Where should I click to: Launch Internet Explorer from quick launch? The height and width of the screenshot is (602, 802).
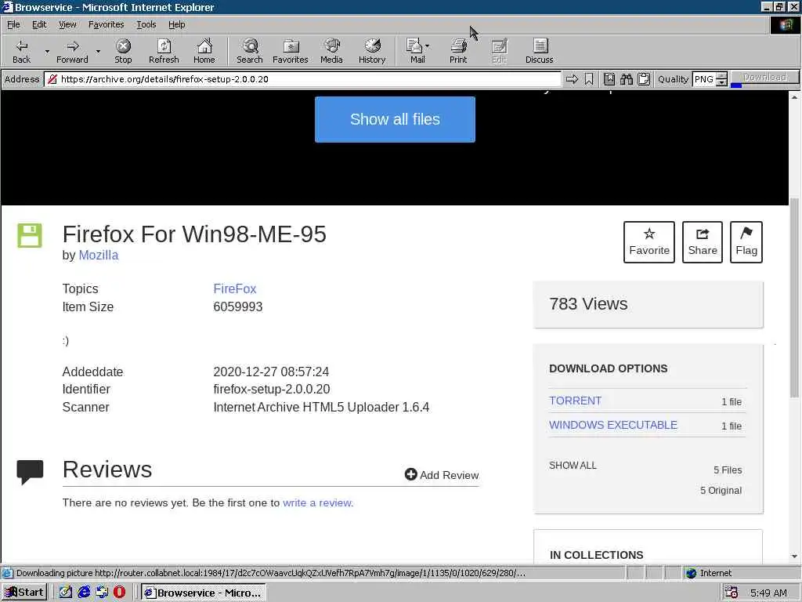[84, 593]
